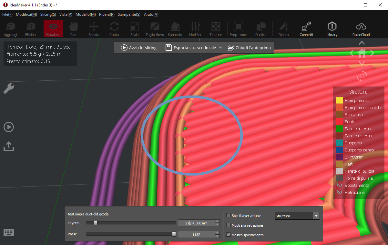Click Avvia lo slicing button
This screenshot has height=245, width=388.
tap(139, 48)
